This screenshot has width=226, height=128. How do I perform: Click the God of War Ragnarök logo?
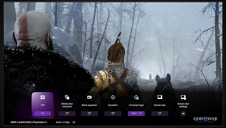pos(205,120)
